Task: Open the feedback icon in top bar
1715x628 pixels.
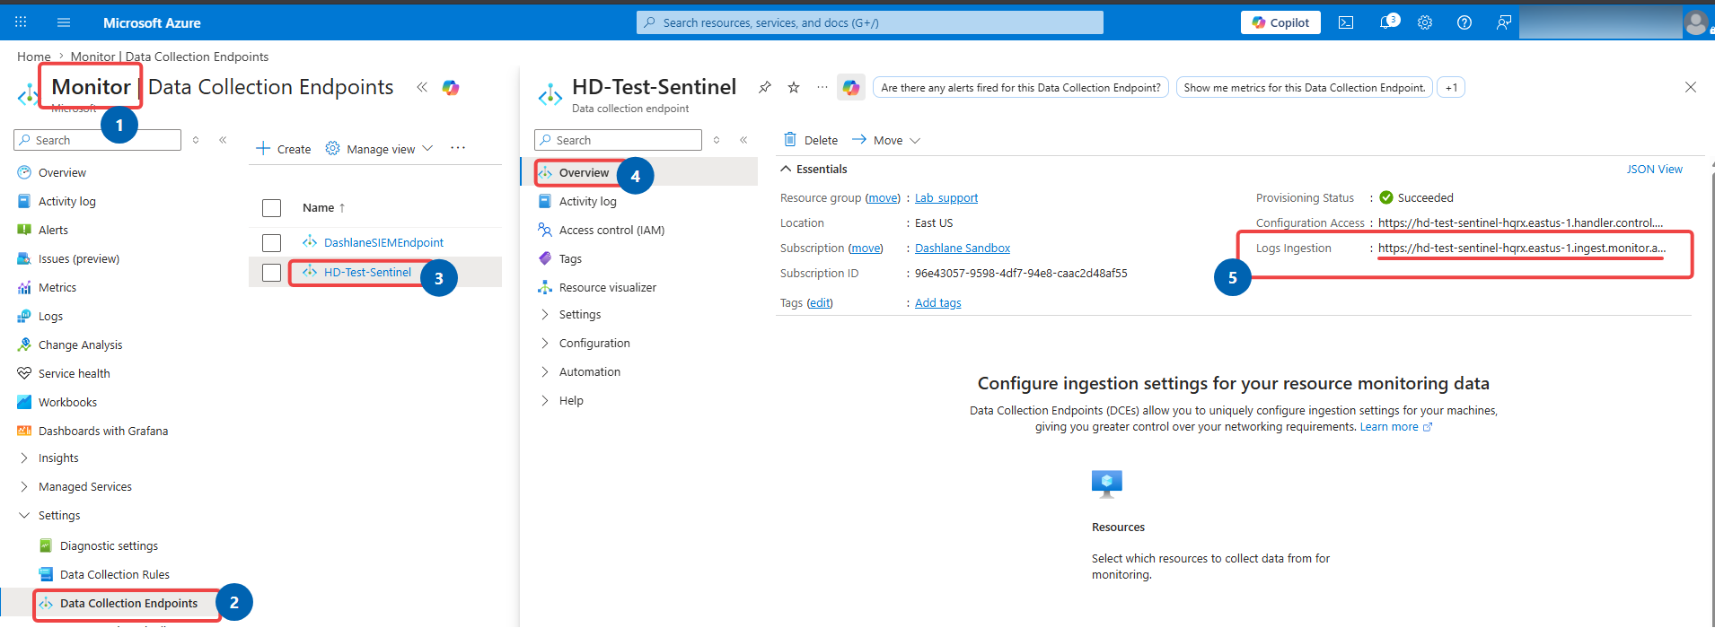Action: tap(1504, 22)
